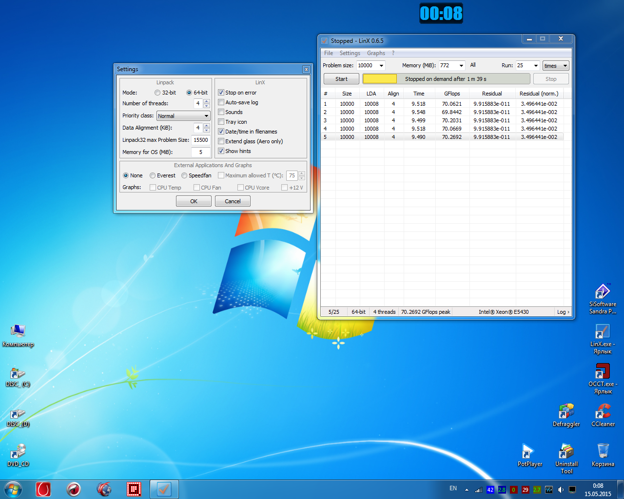Screen dimensions: 624x499
Task: Click Cancel in the Settings dialog
Action: coord(233,201)
